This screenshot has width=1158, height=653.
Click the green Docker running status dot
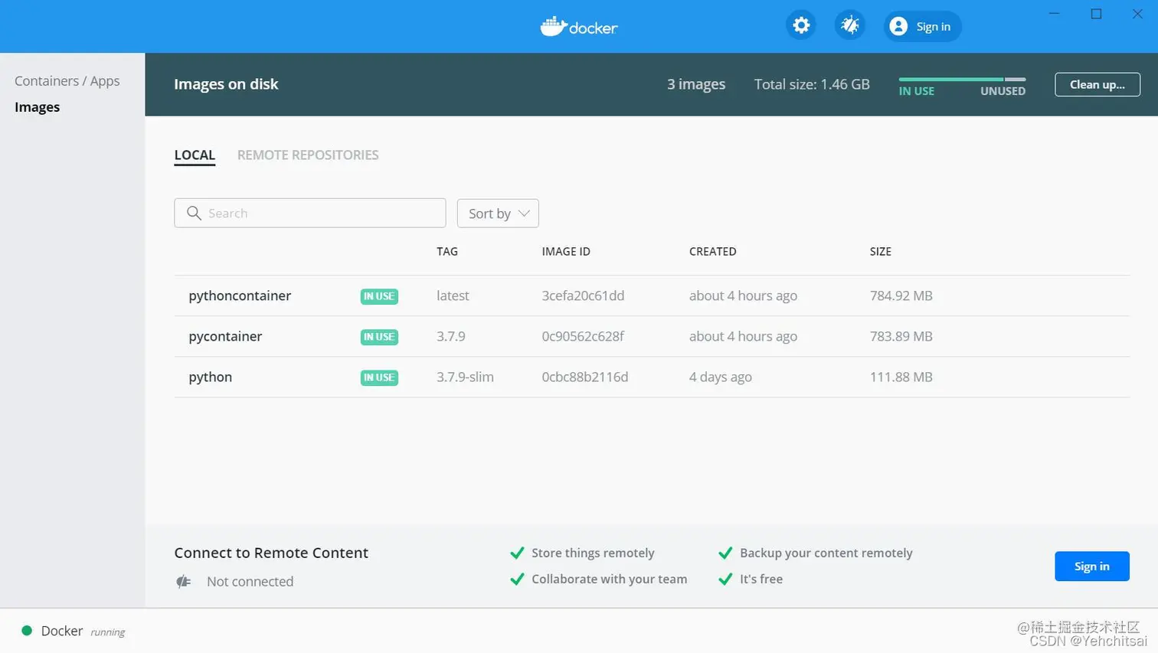[x=27, y=631]
